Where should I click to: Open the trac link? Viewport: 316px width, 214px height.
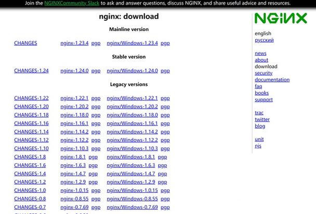coord(259,113)
